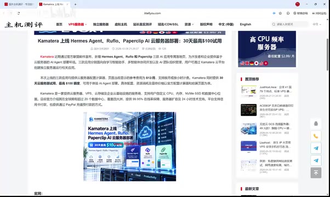Click the 置顶推荐 section heading

tap(252, 79)
